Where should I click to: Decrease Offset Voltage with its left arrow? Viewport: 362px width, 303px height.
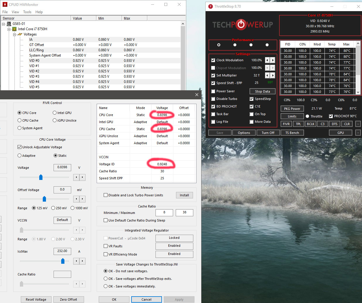coord(76,199)
